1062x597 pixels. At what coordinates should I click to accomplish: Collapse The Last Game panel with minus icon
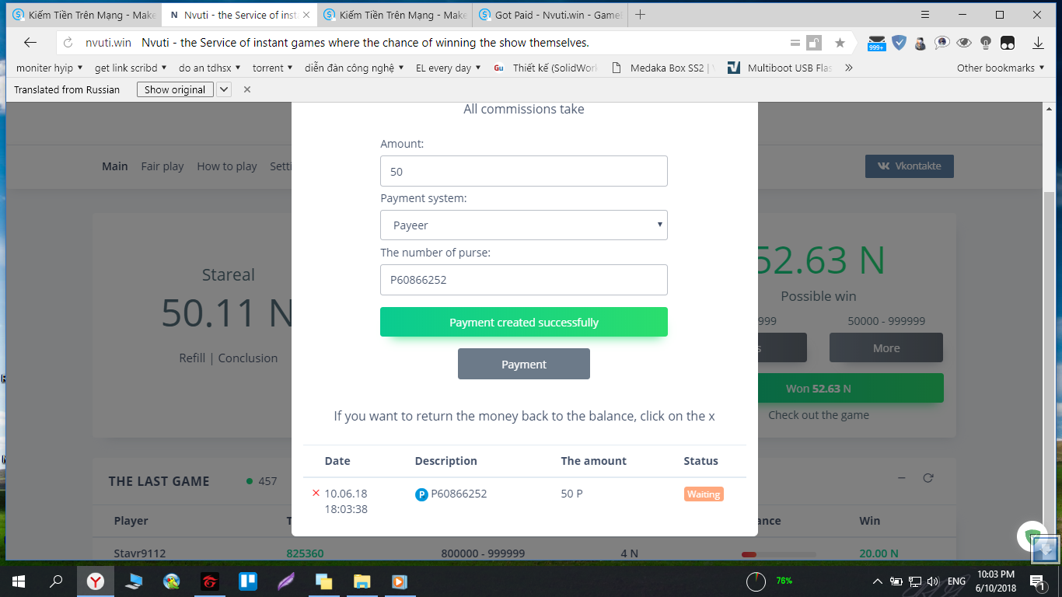901,478
